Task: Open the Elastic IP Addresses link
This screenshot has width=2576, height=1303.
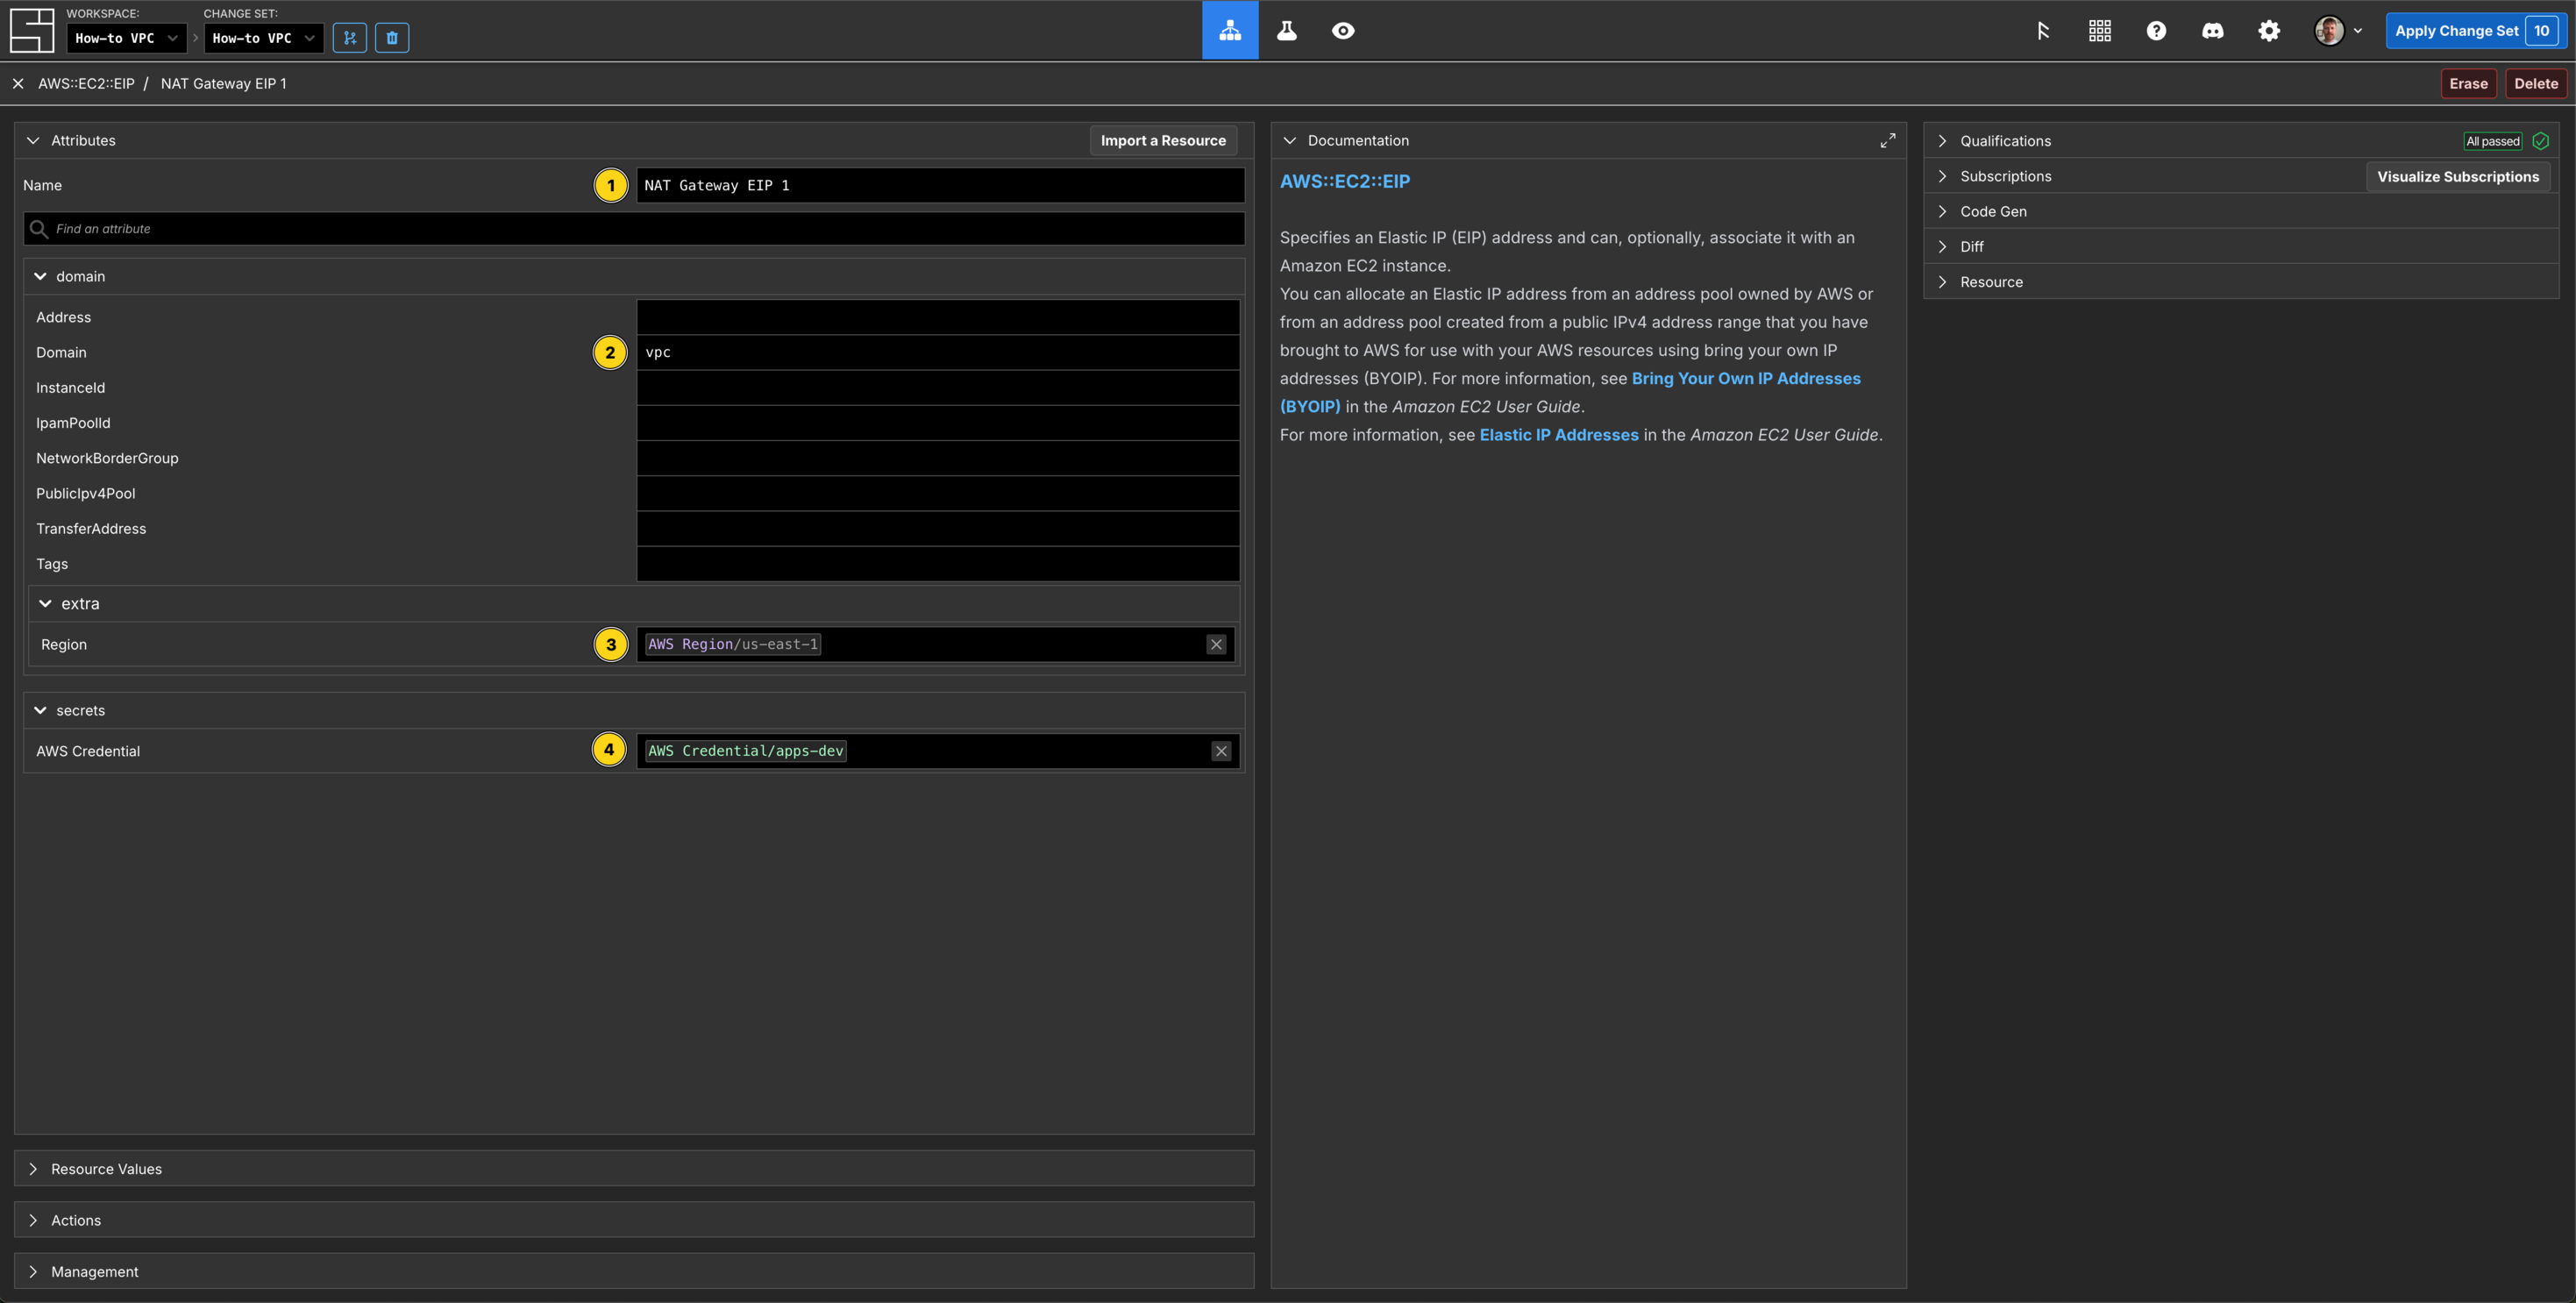Action: pyautogui.click(x=1559, y=435)
